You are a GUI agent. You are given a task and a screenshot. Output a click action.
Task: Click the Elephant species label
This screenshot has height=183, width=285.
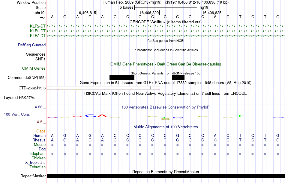[x=38, y=154]
